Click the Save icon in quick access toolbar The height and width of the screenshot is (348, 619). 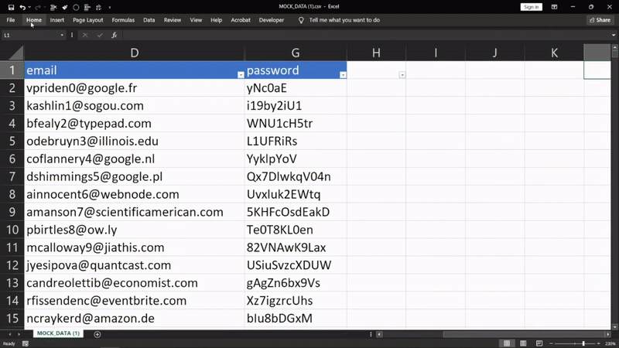[11, 7]
